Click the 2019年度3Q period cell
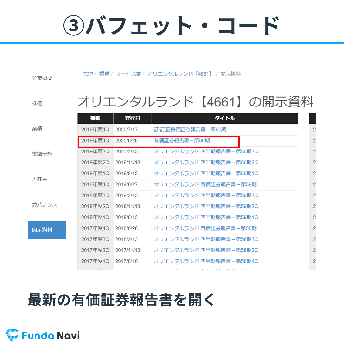The width and height of the screenshot is (344, 344). tap(95, 152)
